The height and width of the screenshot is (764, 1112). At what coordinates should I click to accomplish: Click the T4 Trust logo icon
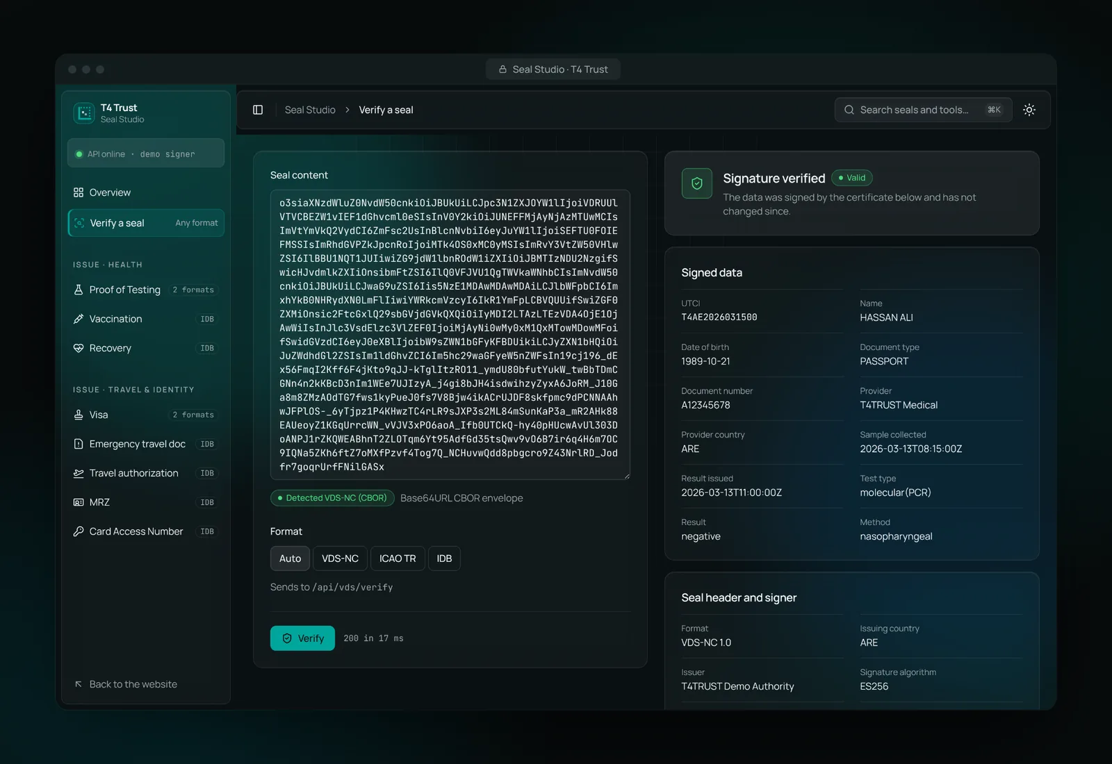click(x=84, y=113)
